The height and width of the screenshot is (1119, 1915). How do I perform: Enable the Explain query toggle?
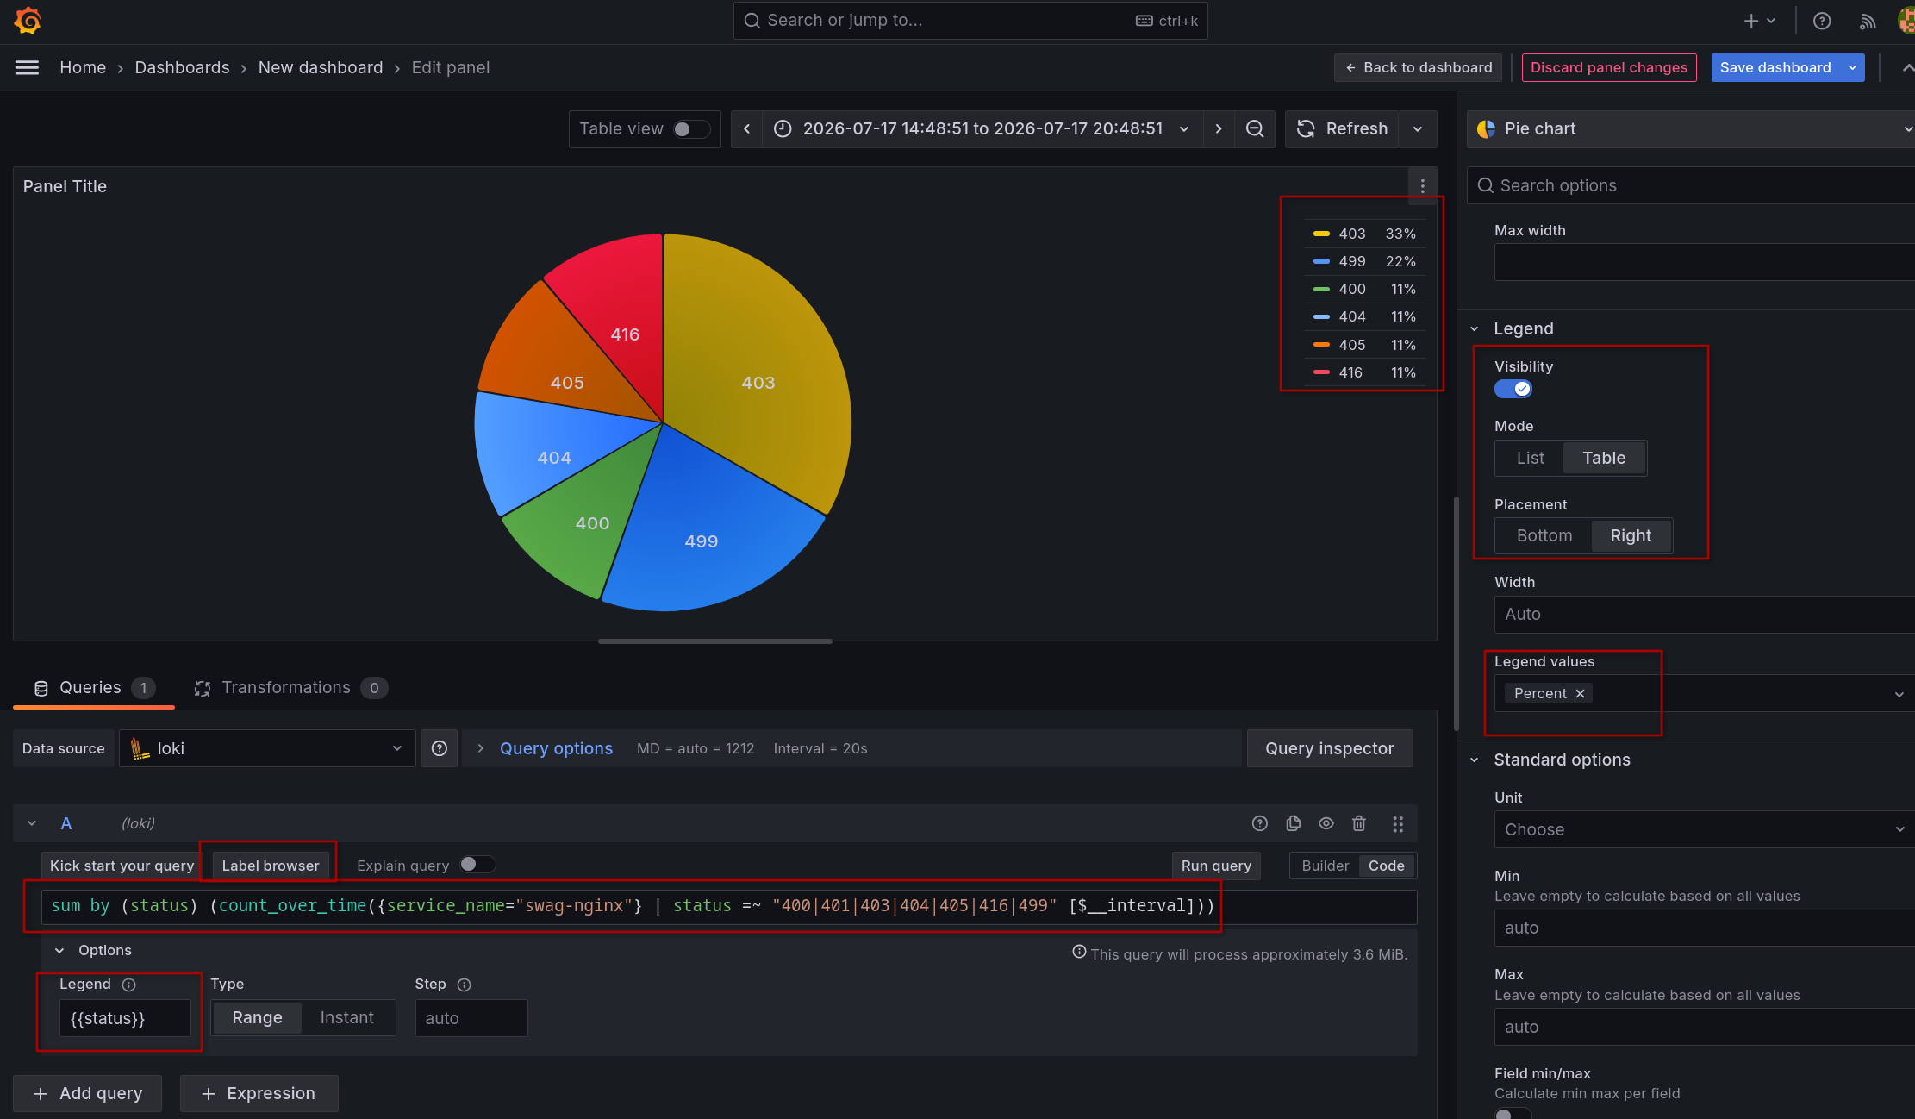(x=477, y=865)
